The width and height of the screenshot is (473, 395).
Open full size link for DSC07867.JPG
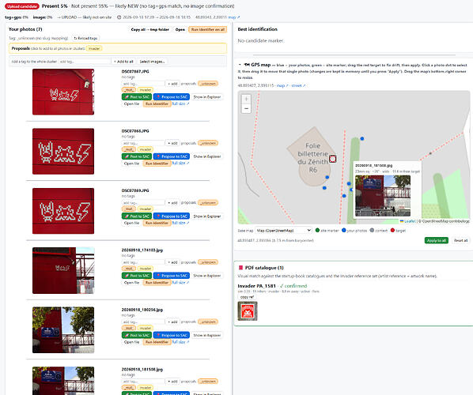(x=180, y=103)
